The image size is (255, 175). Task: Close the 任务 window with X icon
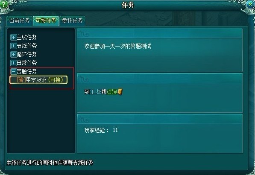coord(251,5)
